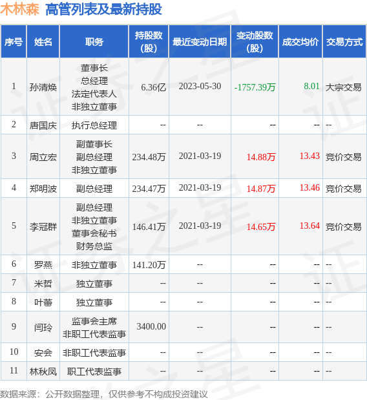Screen dimensions: 367x400
Task: Click the 法定代表人 position text
Action: coord(94,94)
